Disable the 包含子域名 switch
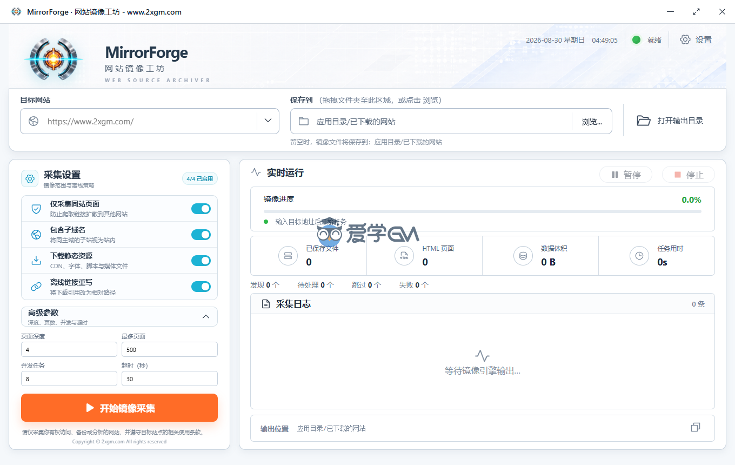The image size is (735, 465). click(x=201, y=235)
